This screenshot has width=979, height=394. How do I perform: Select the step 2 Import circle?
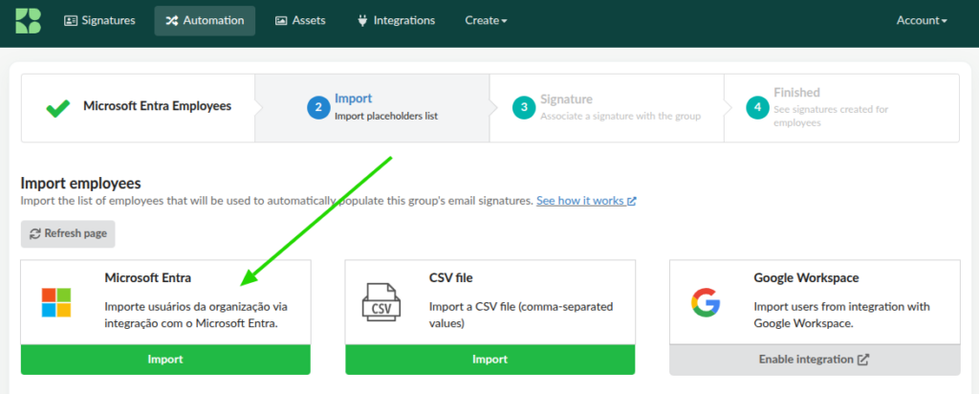tap(318, 108)
